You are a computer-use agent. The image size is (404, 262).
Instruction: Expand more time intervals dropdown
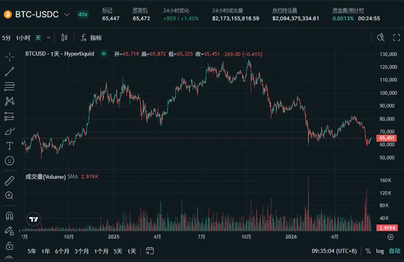pyautogui.click(x=49, y=38)
